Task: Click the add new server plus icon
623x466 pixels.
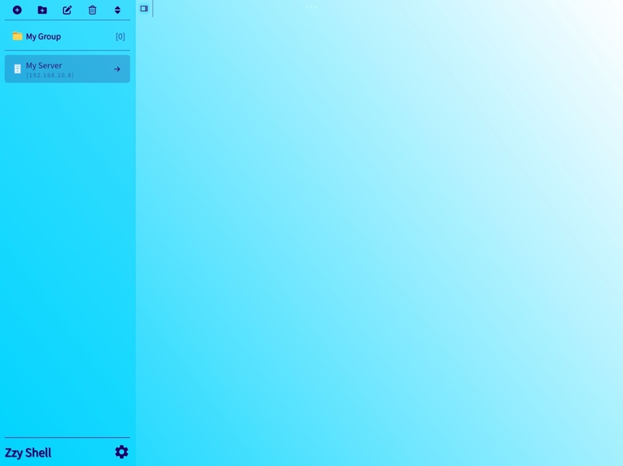Action: click(x=17, y=10)
